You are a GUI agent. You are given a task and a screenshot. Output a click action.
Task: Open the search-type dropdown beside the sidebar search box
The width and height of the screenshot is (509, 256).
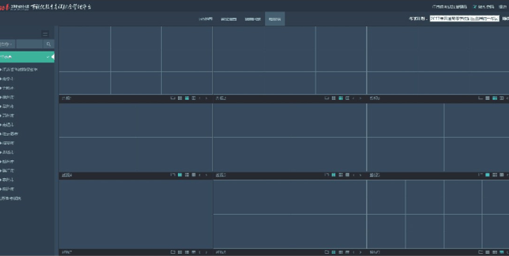(7, 44)
